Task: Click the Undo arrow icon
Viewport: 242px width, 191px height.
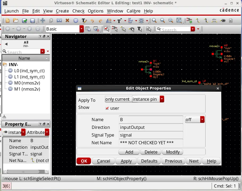Action: point(92,21)
